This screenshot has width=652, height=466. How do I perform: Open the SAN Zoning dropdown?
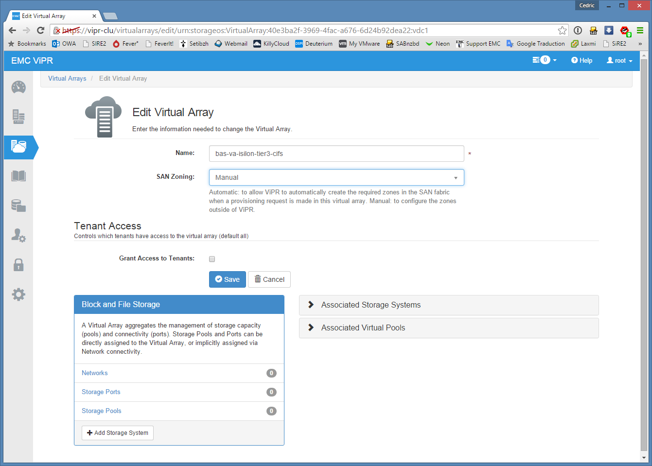336,177
